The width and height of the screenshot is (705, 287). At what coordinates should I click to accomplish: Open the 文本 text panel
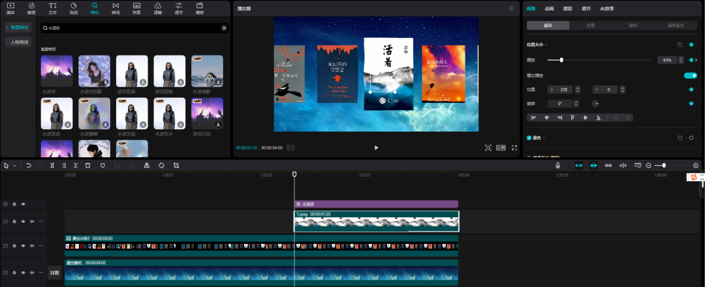(x=53, y=8)
